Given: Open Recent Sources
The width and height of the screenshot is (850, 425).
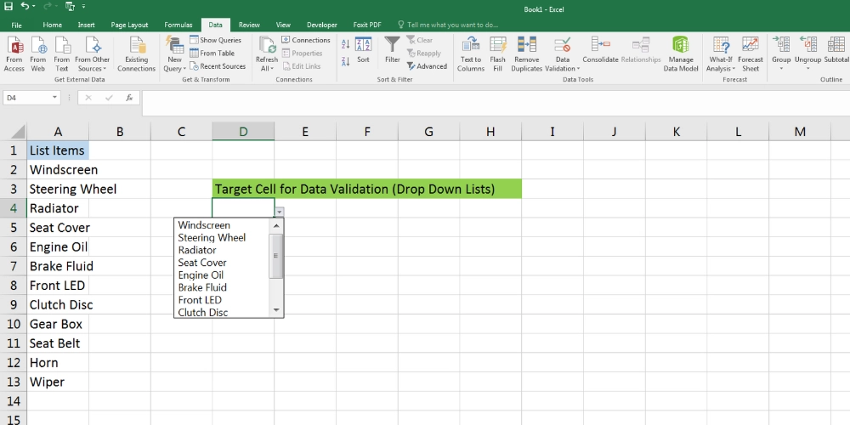Looking at the screenshot, I should click(218, 66).
